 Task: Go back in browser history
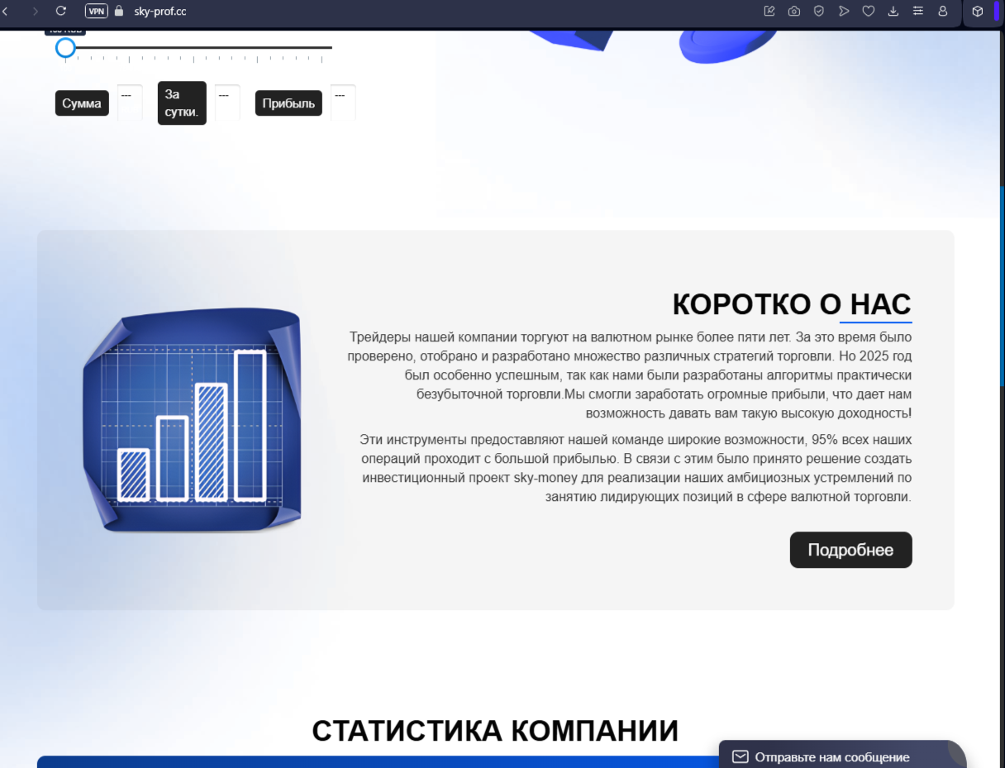[x=5, y=12]
